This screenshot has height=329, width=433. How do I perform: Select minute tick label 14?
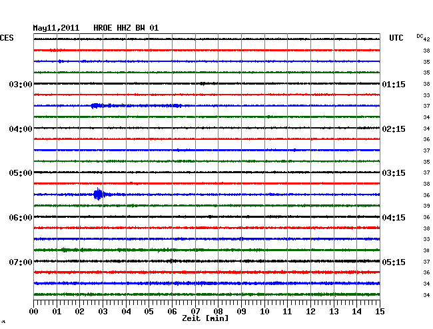tap(356, 311)
